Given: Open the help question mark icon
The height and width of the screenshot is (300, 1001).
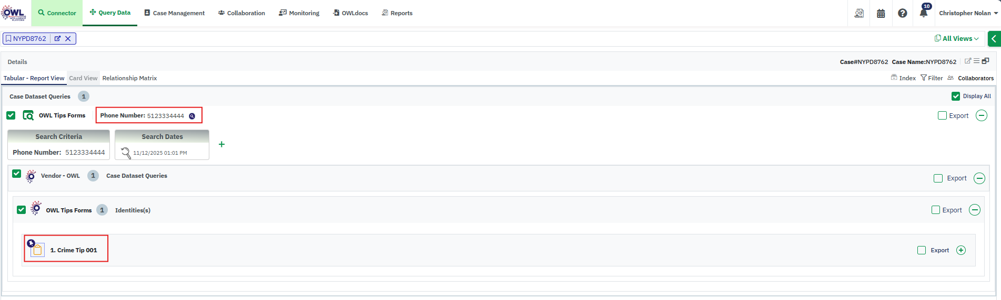Looking at the screenshot, I should 903,13.
